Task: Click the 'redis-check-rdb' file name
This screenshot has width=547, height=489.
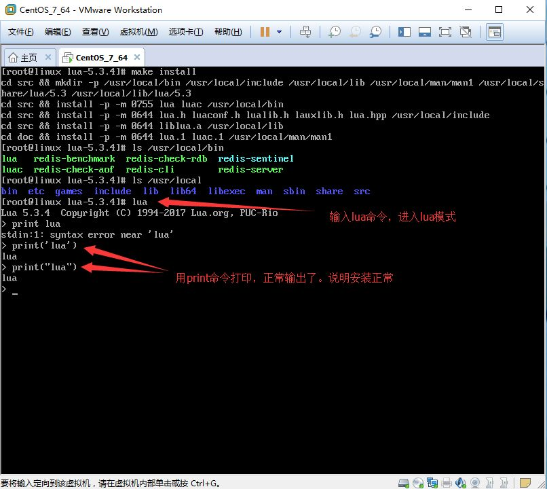Action: (166, 158)
